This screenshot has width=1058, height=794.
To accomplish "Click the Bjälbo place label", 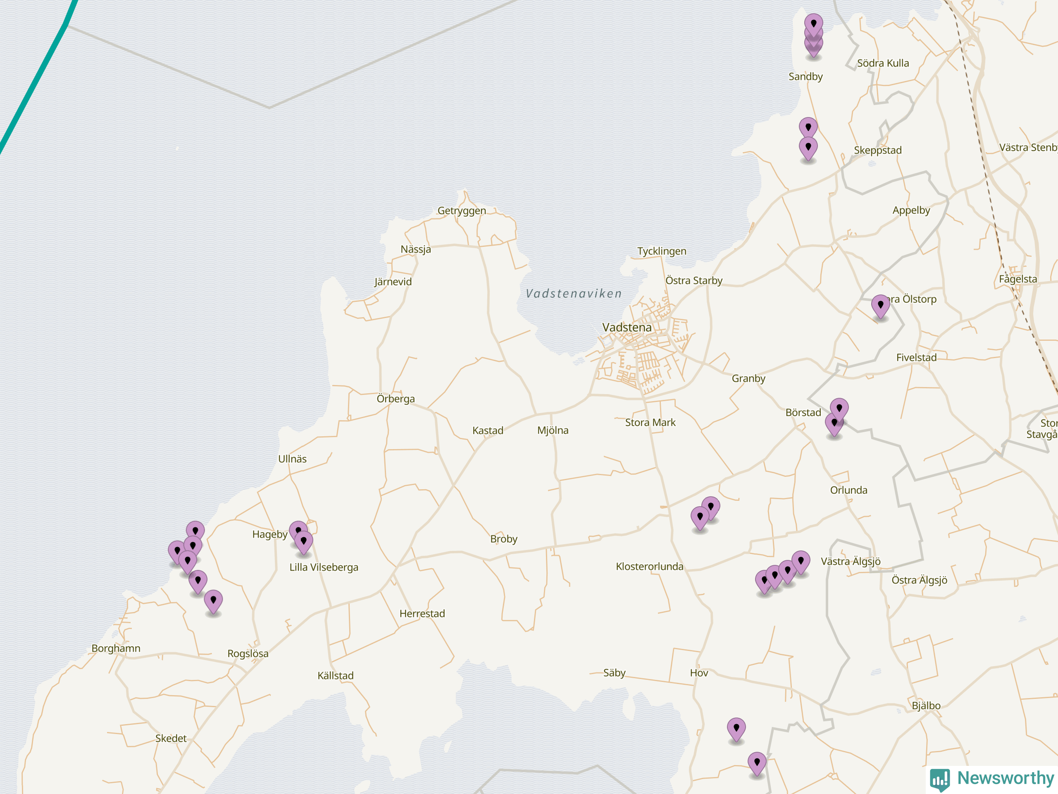I will 926,706.
